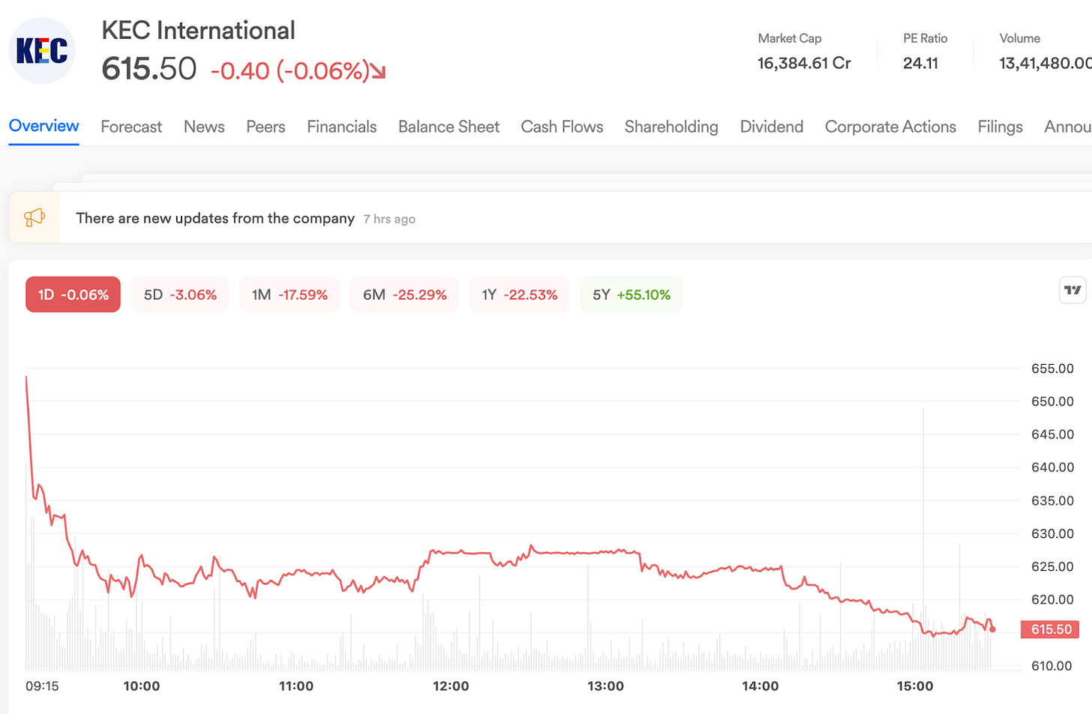Screen dimensions: 1092x714
Task: Show the 6M -25.29% chart
Action: pyautogui.click(x=404, y=294)
